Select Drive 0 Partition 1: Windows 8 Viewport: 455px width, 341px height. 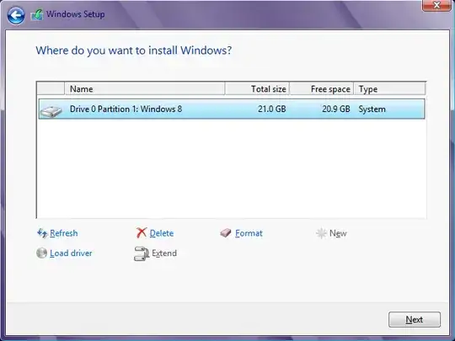(232, 109)
